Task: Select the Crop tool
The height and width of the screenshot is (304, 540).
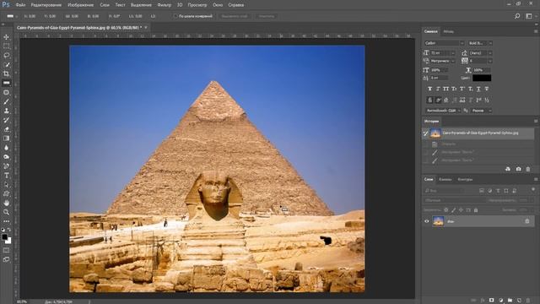Action: [6, 73]
